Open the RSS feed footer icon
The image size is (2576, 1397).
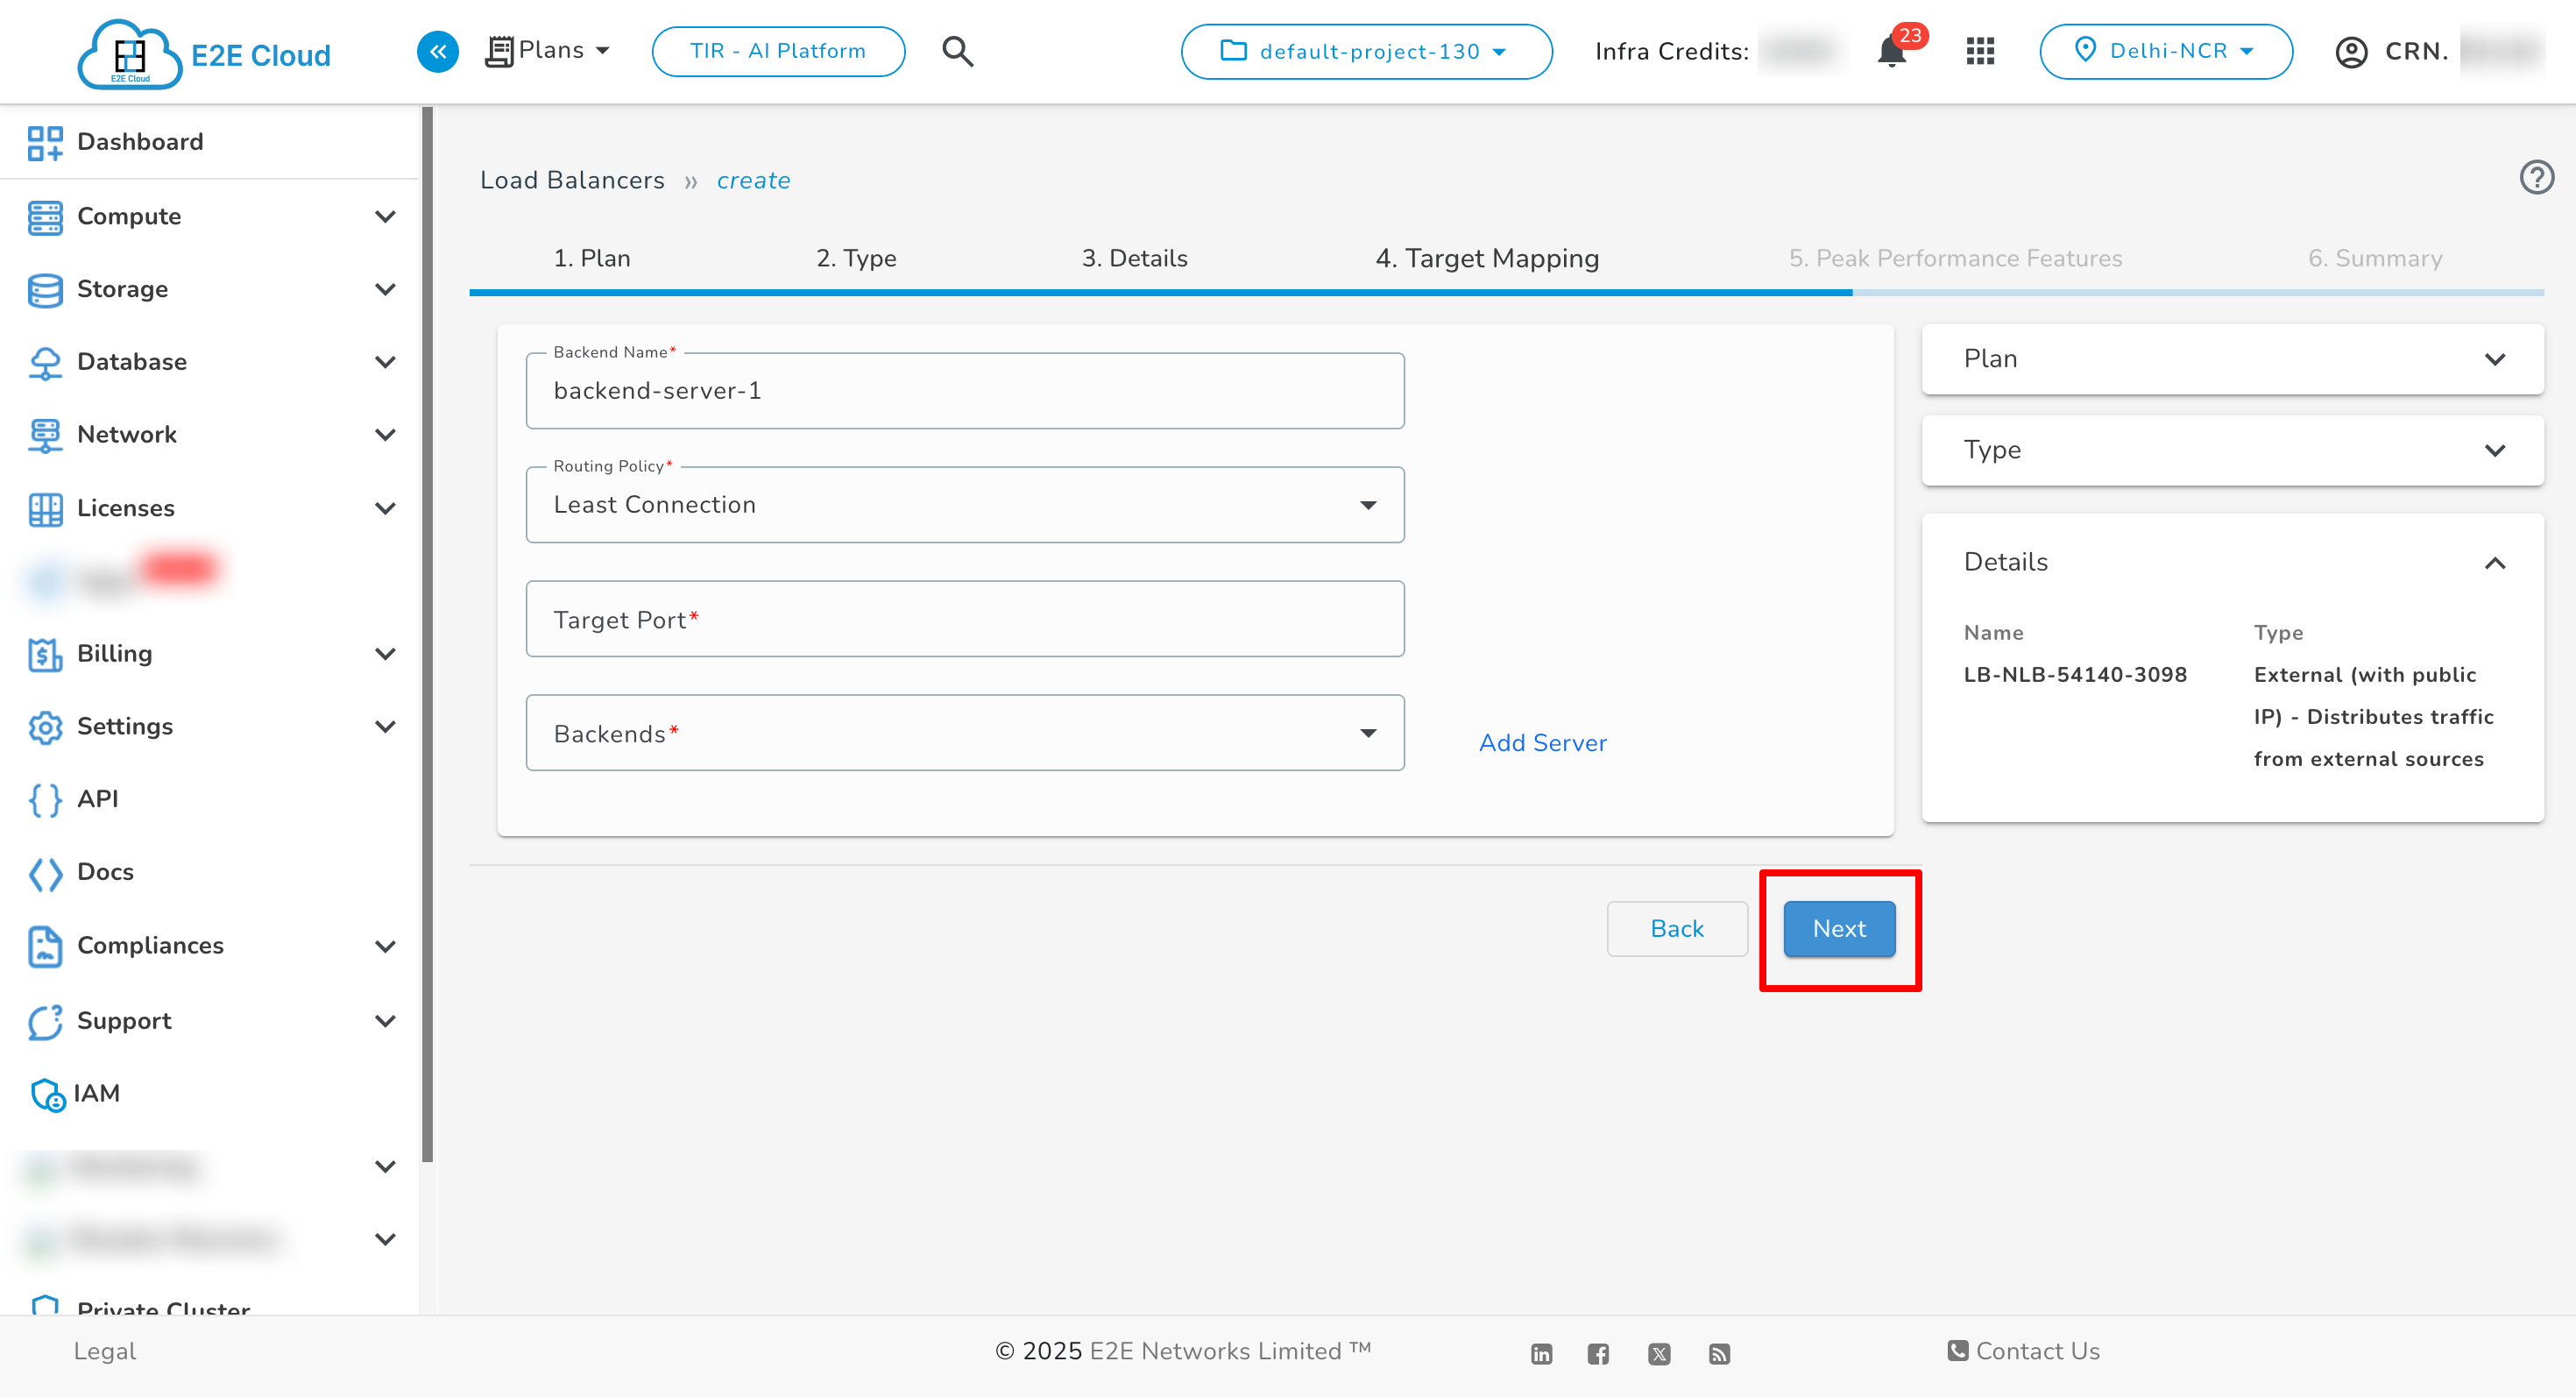click(x=1718, y=1354)
